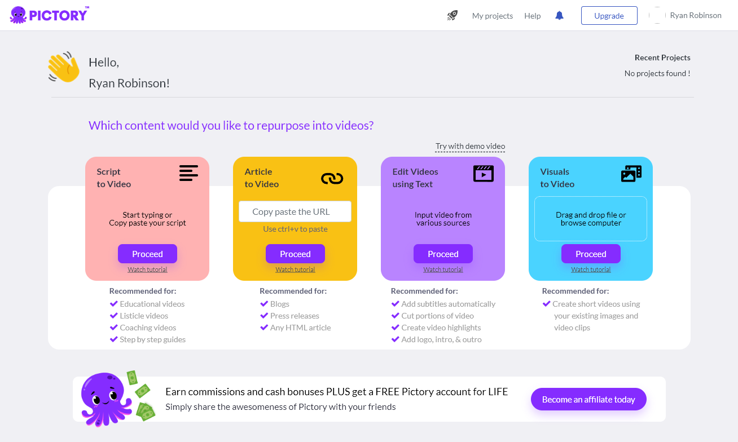Expand Recent Projects section

pos(662,58)
